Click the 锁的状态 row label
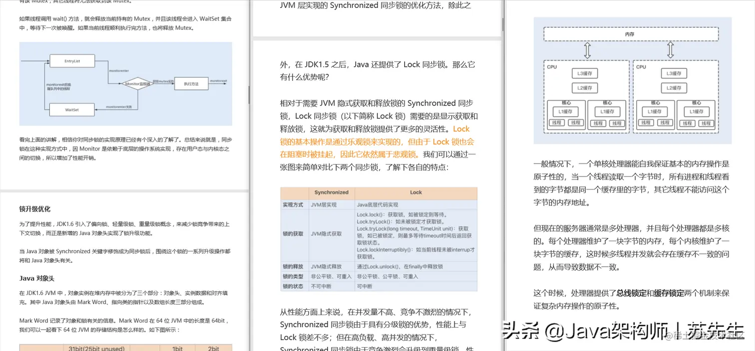 coord(293,286)
